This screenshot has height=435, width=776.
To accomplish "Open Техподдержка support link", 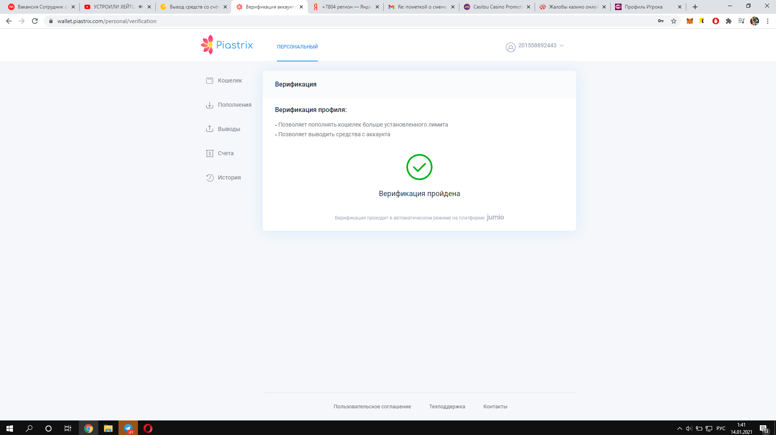I will (447, 407).
